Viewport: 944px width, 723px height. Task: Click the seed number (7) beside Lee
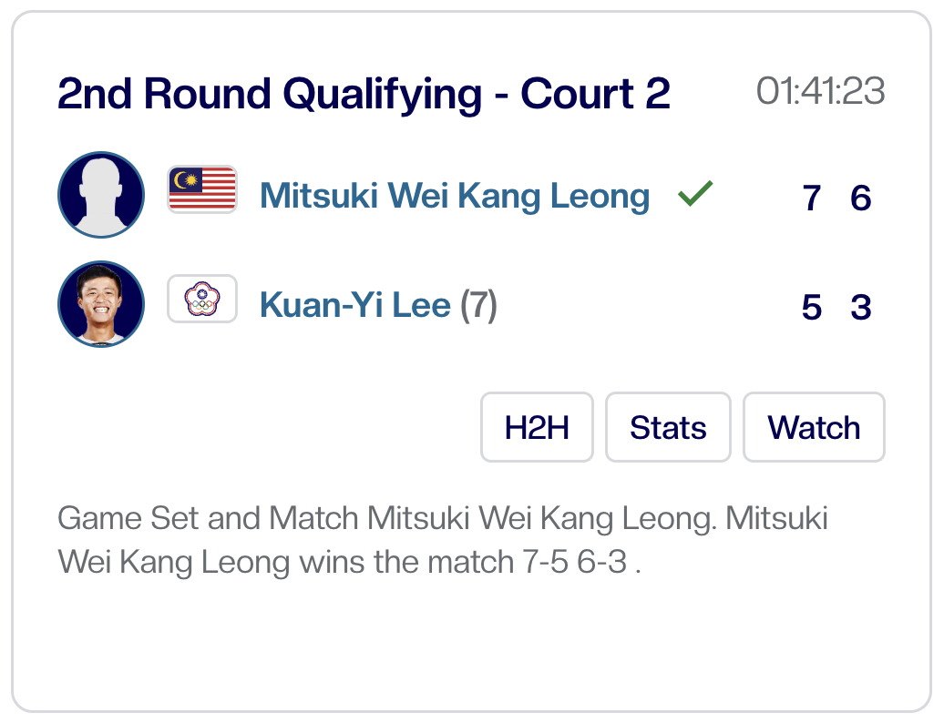pos(478,306)
